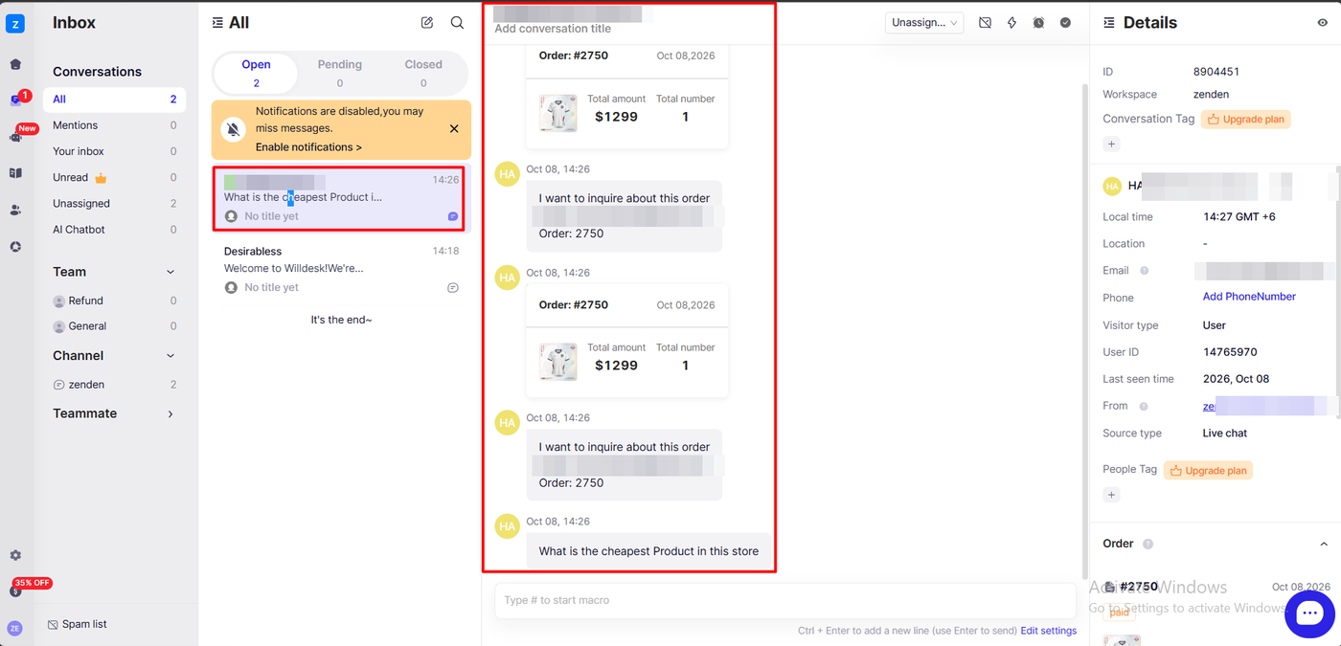Collapse the Details panel icon
Image resolution: width=1341 pixels, height=646 pixels.
coord(1109,23)
